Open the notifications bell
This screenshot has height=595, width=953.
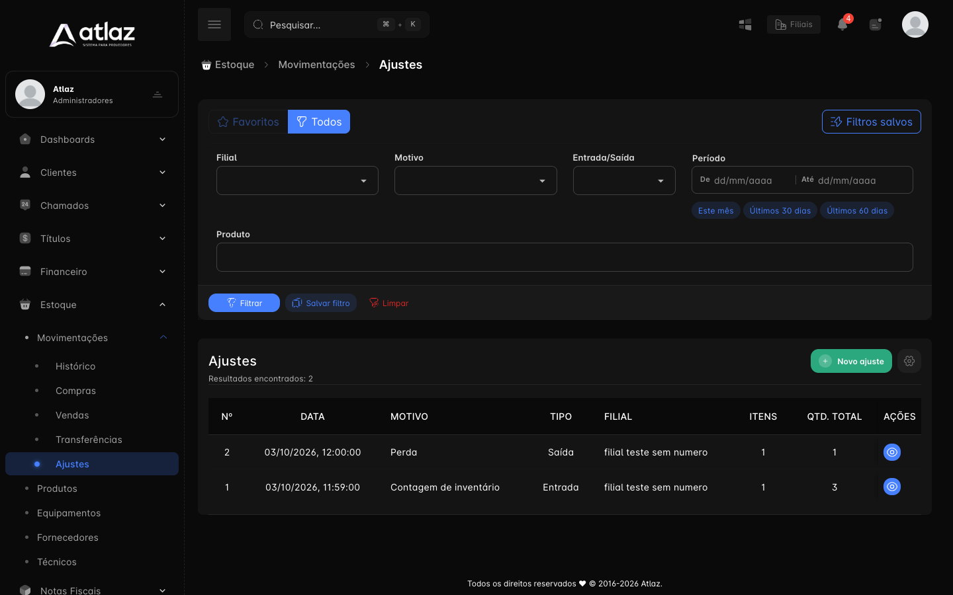(842, 24)
